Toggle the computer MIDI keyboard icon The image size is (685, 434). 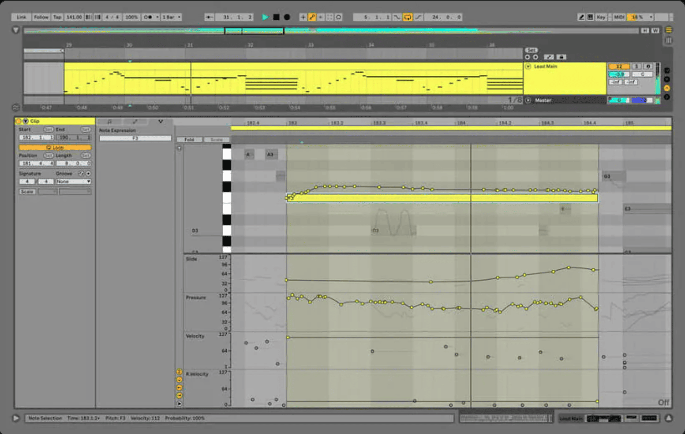coord(590,17)
